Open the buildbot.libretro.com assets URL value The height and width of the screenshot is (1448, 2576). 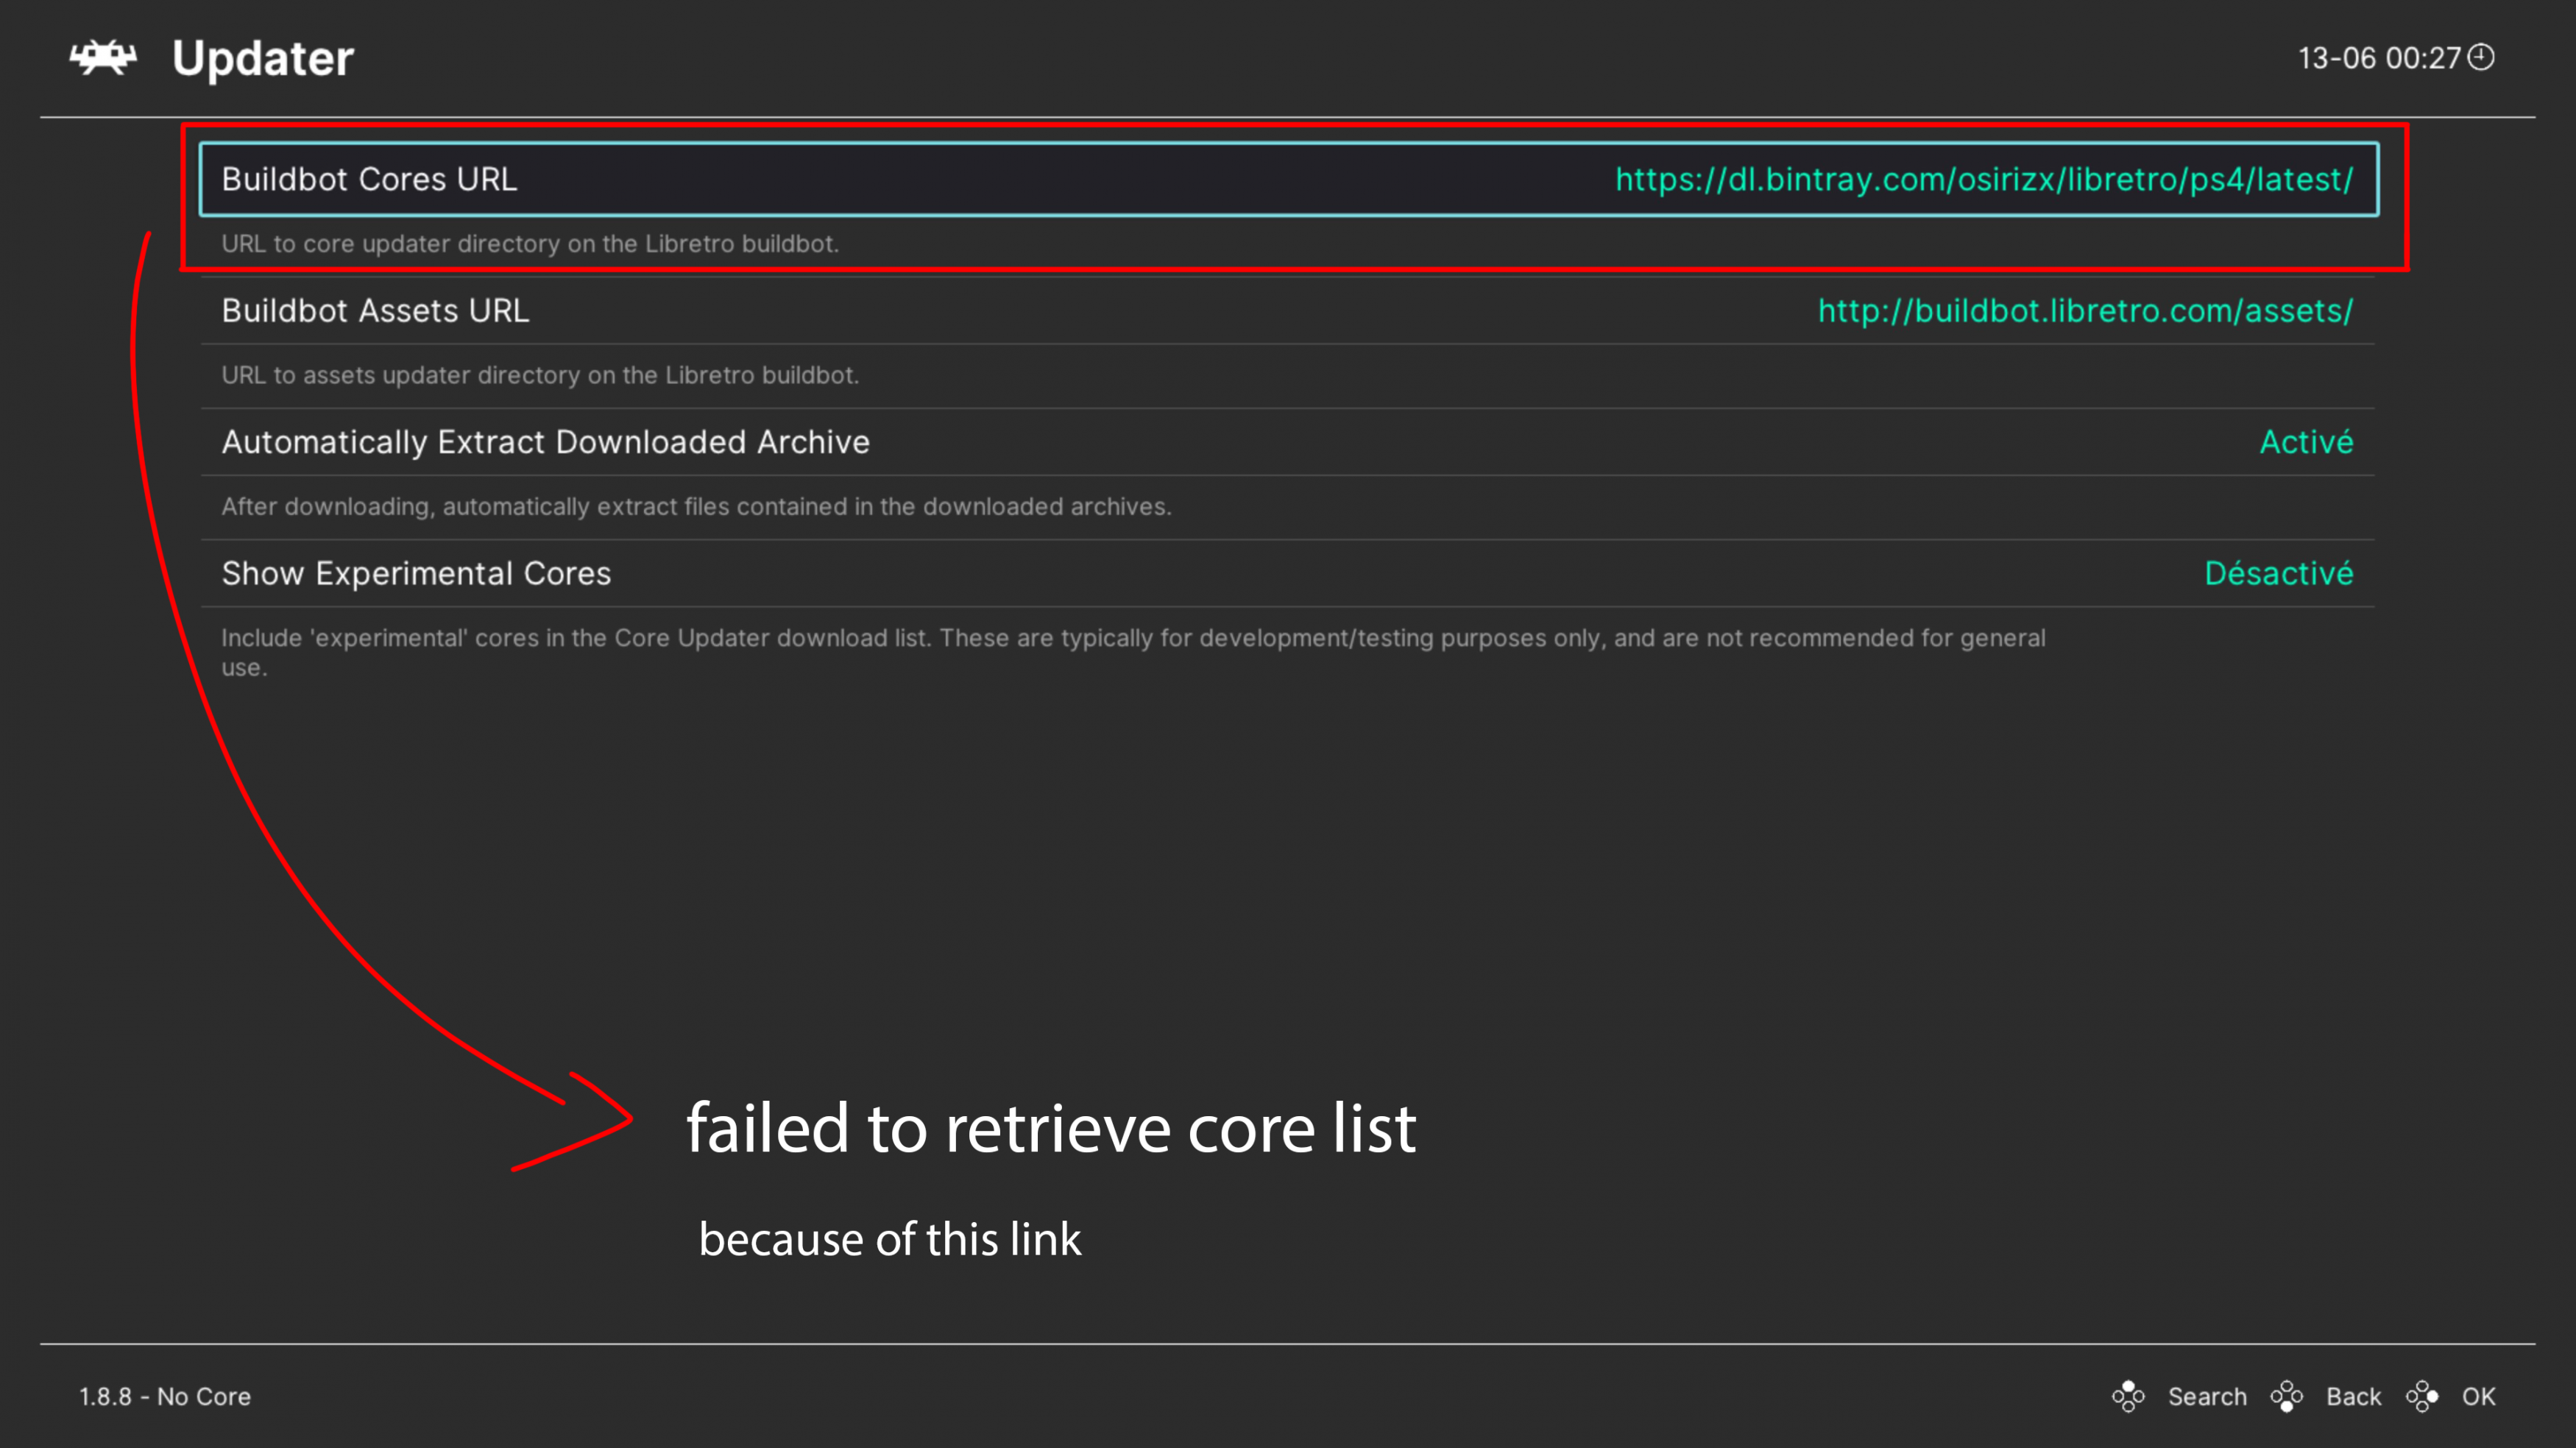pyautogui.click(x=2085, y=311)
